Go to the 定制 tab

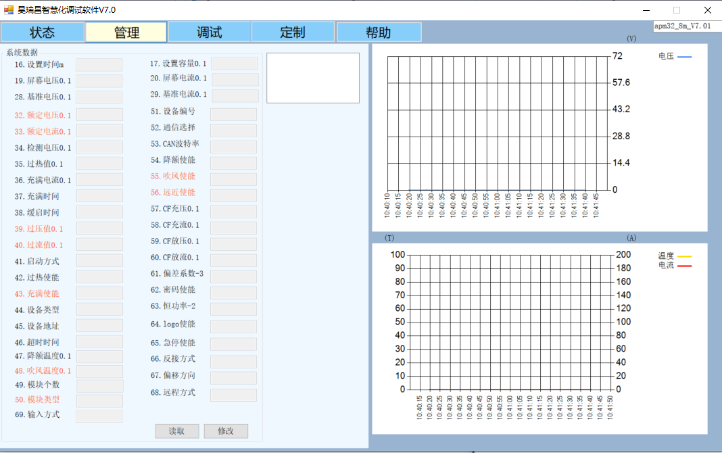293,32
